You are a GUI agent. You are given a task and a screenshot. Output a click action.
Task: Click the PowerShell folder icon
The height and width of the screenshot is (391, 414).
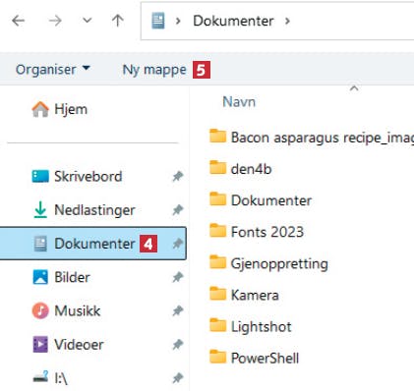[217, 357]
